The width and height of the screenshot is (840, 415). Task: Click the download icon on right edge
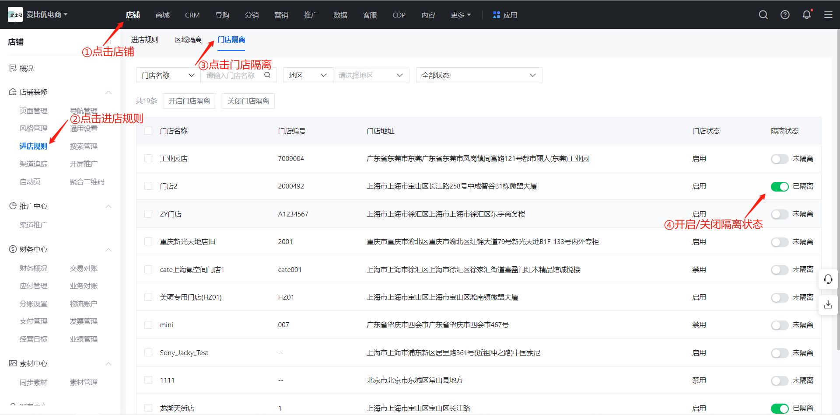point(828,304)
